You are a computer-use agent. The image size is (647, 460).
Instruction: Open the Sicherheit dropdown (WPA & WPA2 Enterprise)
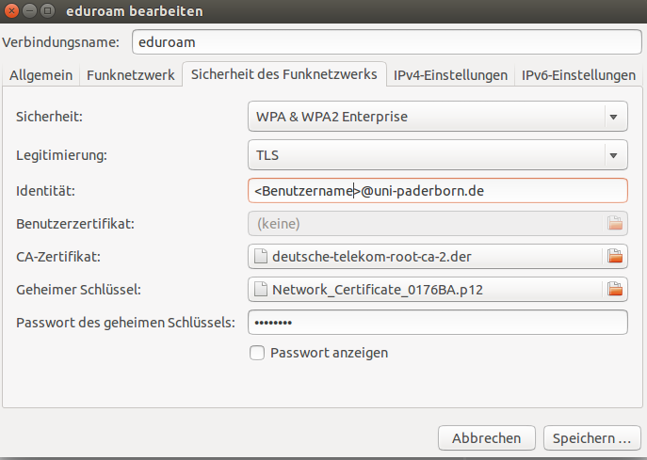437,117
